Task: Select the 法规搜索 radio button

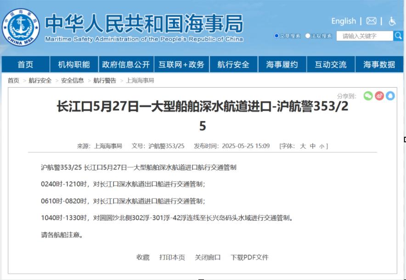Action: pyautogui.click(x=308, y=36)
